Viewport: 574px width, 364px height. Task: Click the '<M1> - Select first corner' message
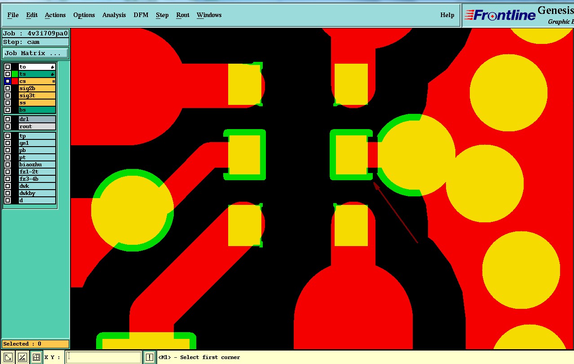199,357
